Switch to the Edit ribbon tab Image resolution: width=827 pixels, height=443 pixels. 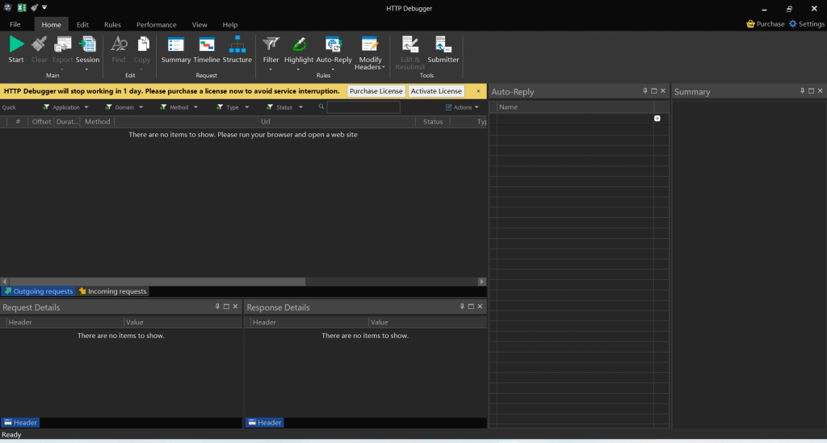(82, 24)
